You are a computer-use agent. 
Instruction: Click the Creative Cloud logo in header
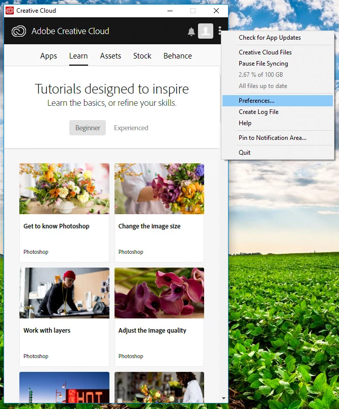click(x=19, y=32)
